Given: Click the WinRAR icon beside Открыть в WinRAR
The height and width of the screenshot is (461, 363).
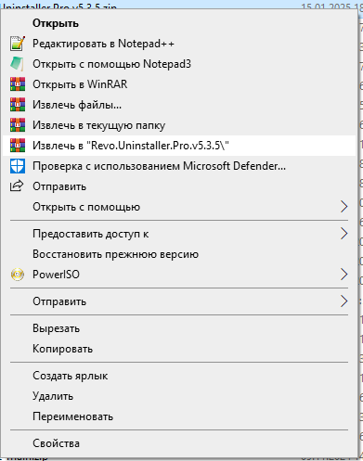Looking at the screenshot, I should point(18,84).
